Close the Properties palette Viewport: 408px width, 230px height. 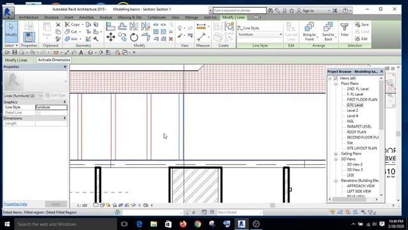click(65, 67)
